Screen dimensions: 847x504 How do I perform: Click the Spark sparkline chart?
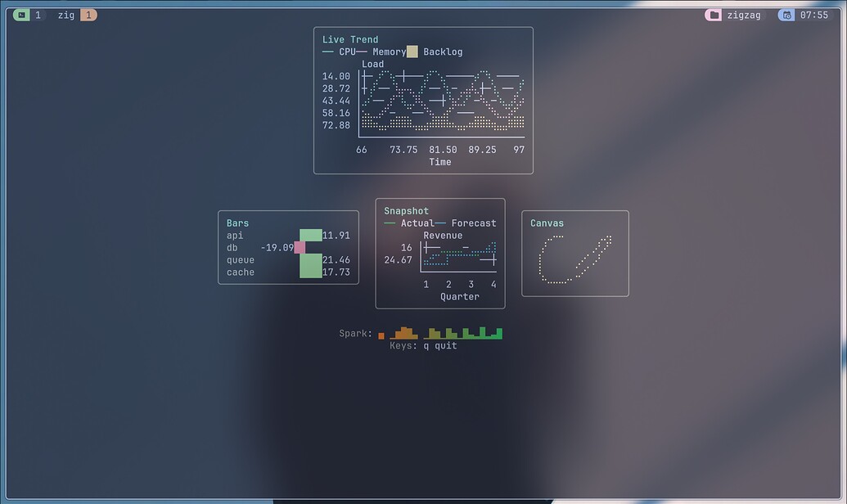tap(441, 333)
